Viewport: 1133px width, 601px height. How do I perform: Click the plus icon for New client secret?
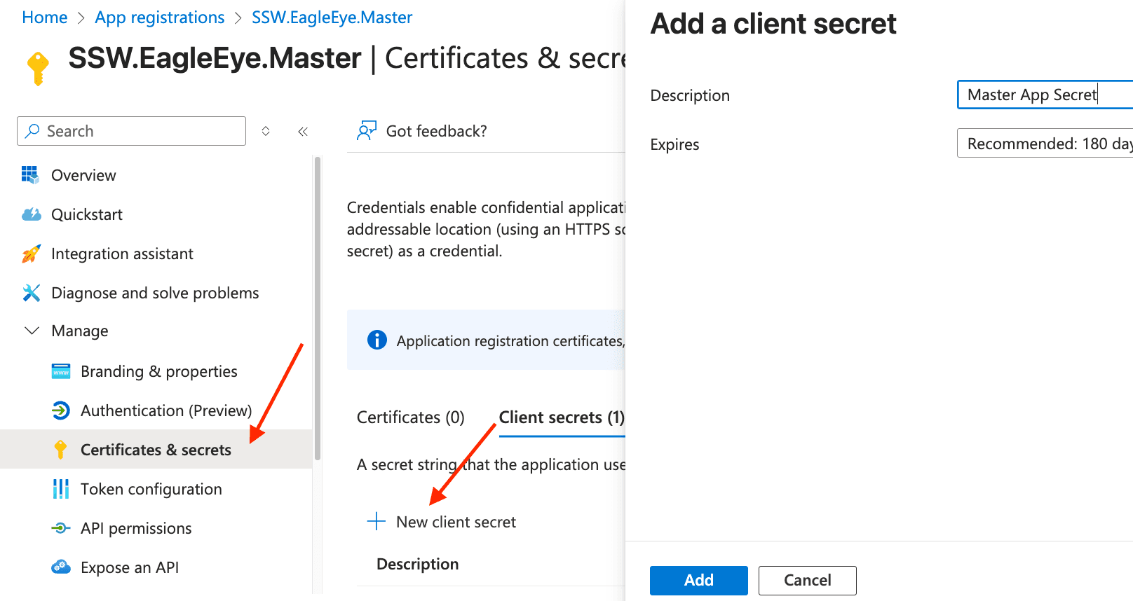click(376, 521)
